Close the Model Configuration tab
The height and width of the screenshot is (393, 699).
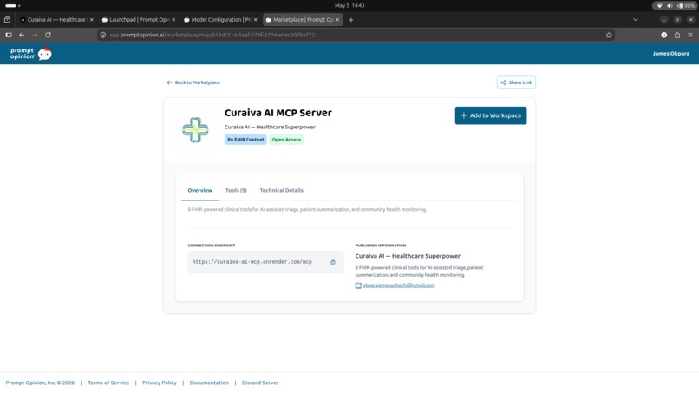pos(256,20)
